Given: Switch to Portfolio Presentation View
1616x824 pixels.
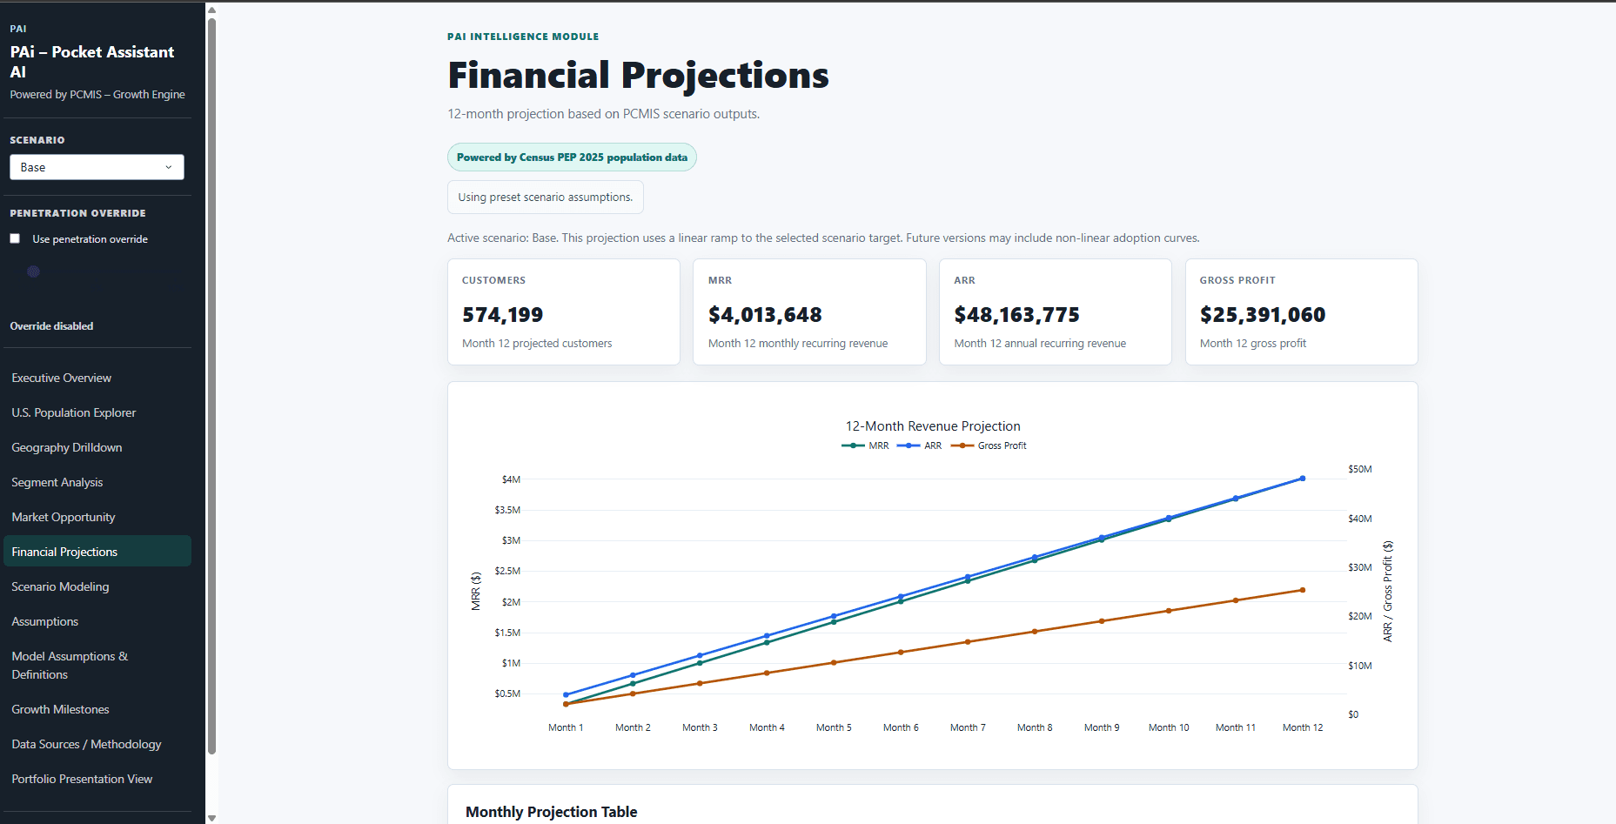Looking at the screenshot, I should (x=97, y=779).
